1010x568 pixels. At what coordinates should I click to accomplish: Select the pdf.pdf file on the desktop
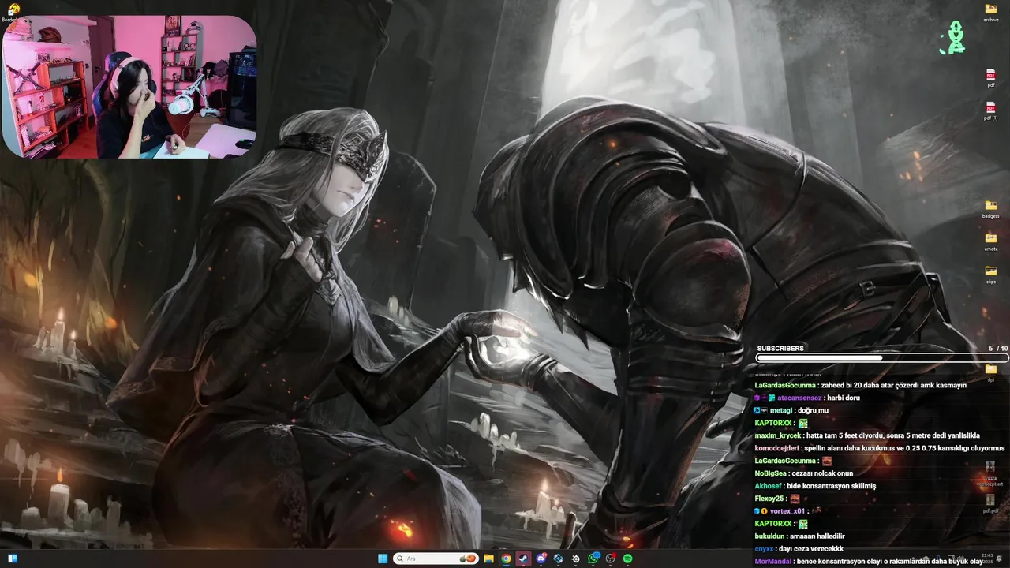click(x=990, y=504)
